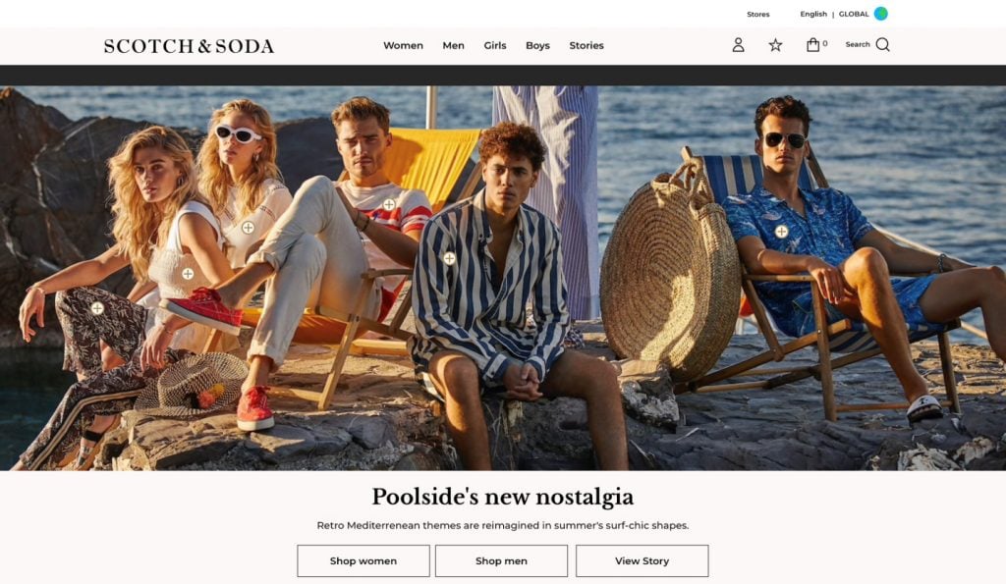This screenshot has height=584, width=1006.
Task: Click the Search magnifier icon
Action: [882, 44]
